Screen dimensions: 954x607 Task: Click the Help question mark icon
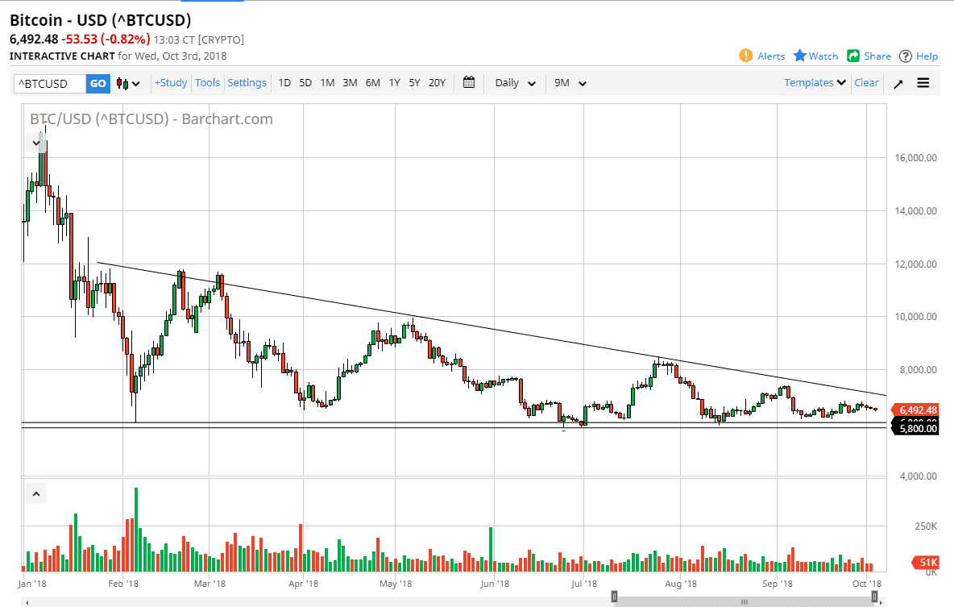click(x=906, y=56)
